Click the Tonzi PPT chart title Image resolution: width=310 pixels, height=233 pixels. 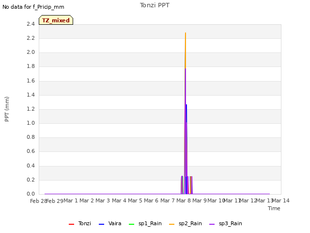(155, 5)
